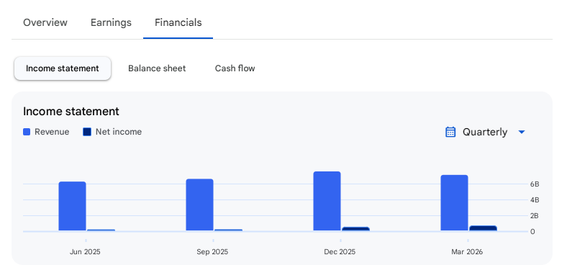Screen dimensions: 567x278
Task: Click the Revenue legend label
Action: click(x=52, y=132)
